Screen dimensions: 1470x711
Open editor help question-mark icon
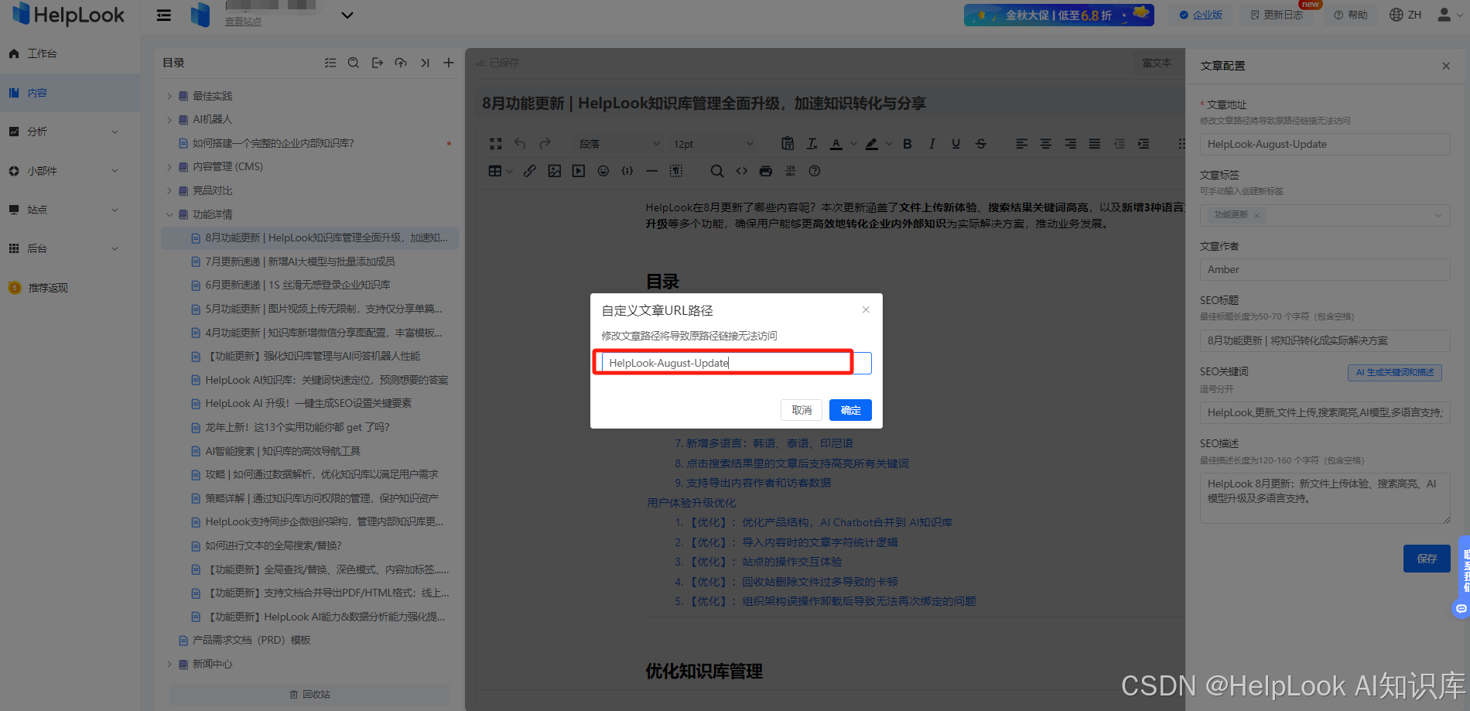815,171
